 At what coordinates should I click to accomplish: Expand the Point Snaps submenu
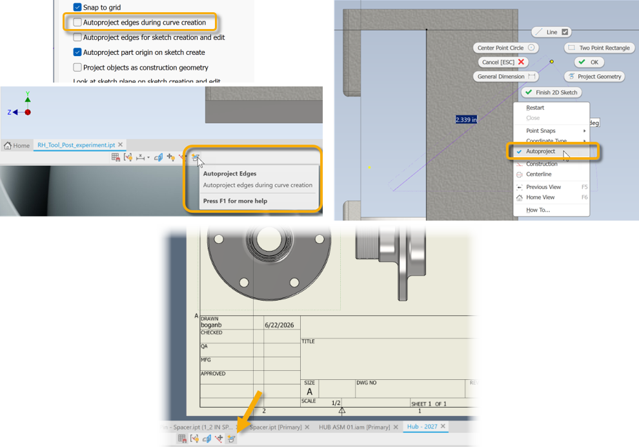[551, 131]
